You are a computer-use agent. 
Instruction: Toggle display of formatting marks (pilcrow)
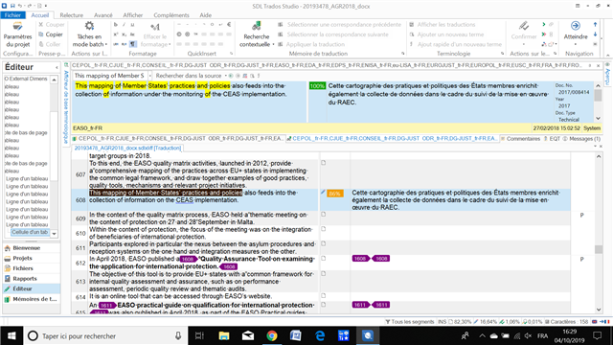pyautogui.click(x=132, y=44)
